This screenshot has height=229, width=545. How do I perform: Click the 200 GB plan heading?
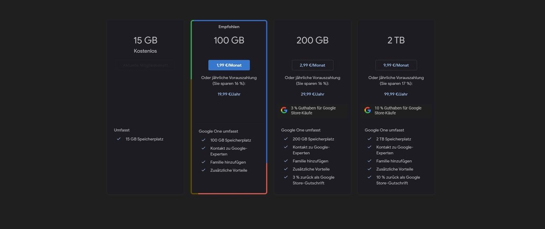[x=313, y=40]
